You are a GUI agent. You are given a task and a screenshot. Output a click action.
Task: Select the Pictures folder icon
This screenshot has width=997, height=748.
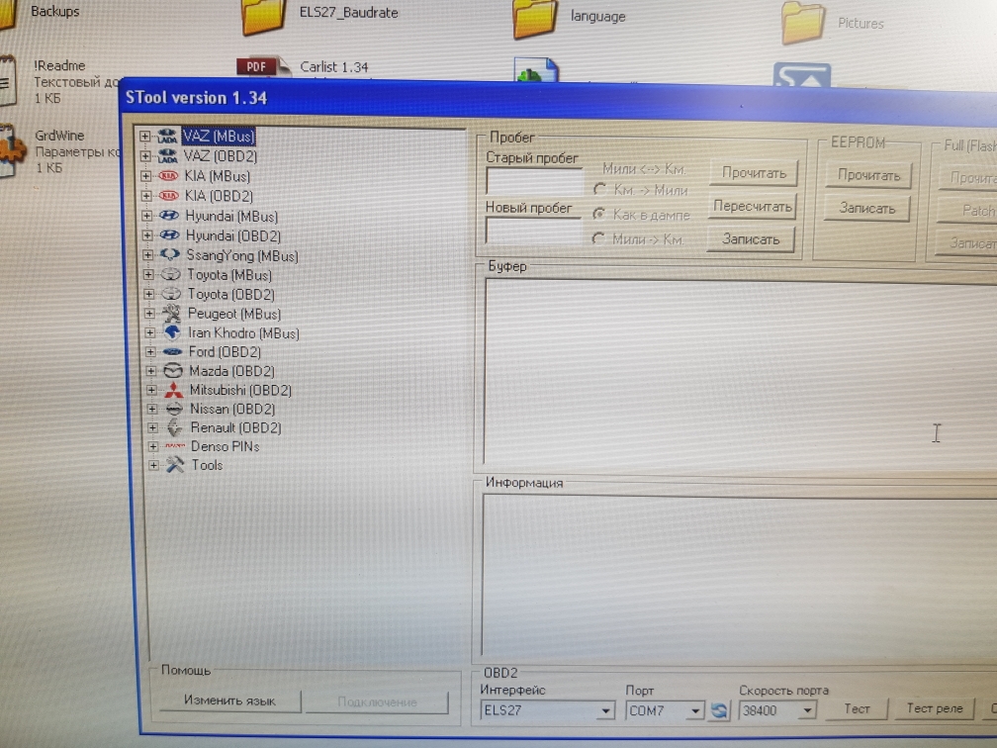(803, 22)
